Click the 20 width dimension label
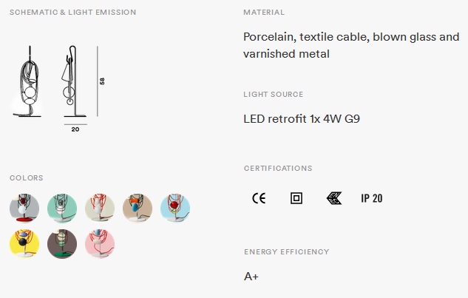 point(75,129)
